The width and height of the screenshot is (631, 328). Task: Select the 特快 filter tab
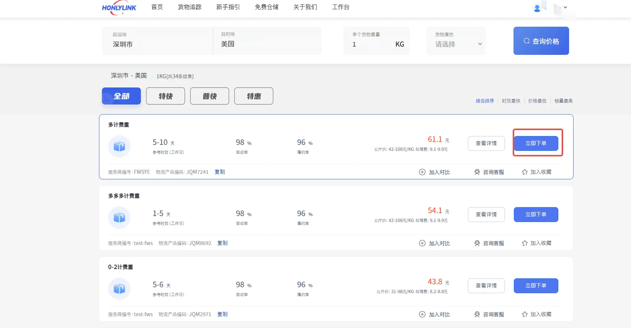pyautogui.click(x=165, y=96)
